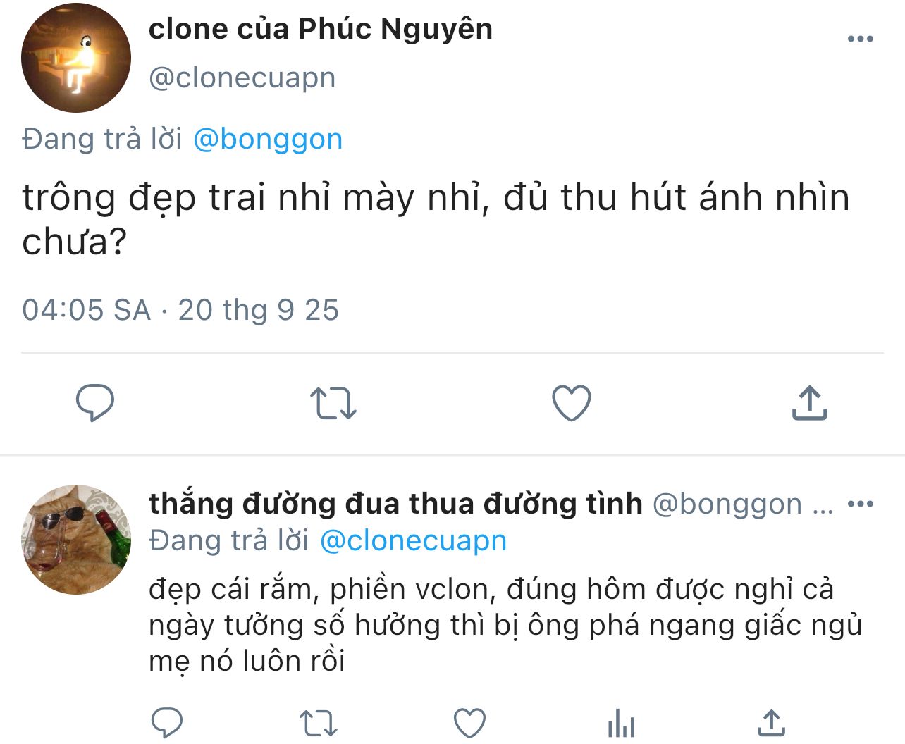The image size is (905, 744).
Task: Open more options on the main tweet
Action: click(x=860, y=39)
